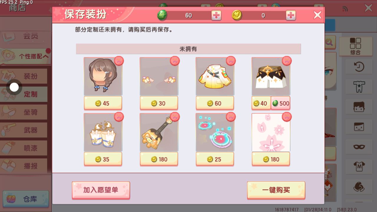
Task: Add more gold coins with the plus button
Action: (x=291, y=15)
